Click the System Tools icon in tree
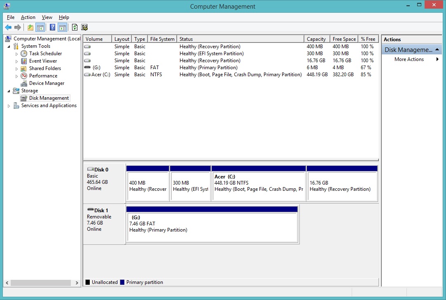446x300 pixels. [x=16, y=46]
